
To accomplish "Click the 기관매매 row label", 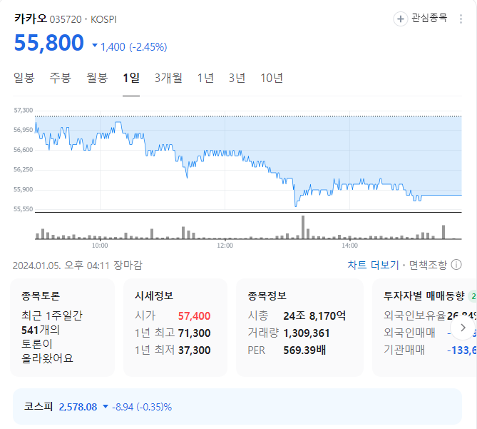I will 404,350.
